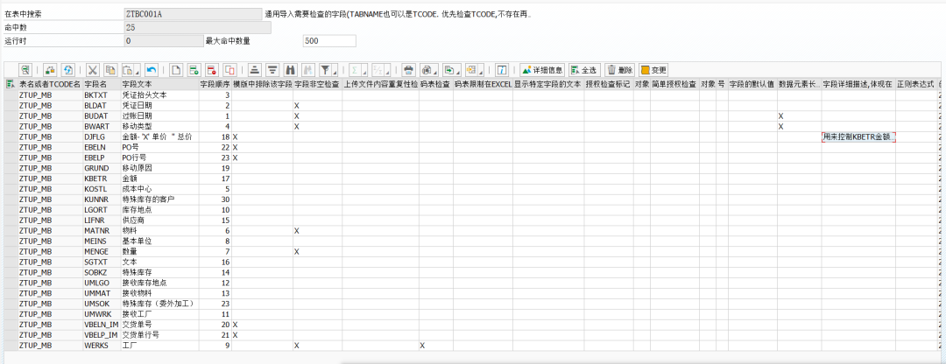946x364 pixels.
Task: Click the X in 模版中排除该字段 for DJFLG
Action: click(x=236, y=136)
